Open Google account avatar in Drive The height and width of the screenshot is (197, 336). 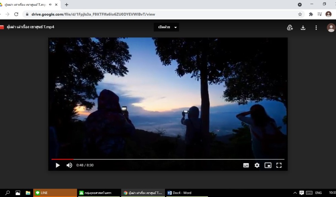pyautogui.click(x=331, y=28)
